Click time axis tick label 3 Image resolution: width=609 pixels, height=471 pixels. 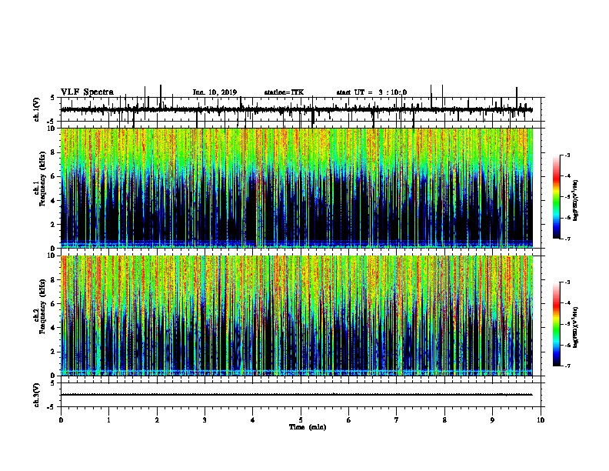(205, 420)
